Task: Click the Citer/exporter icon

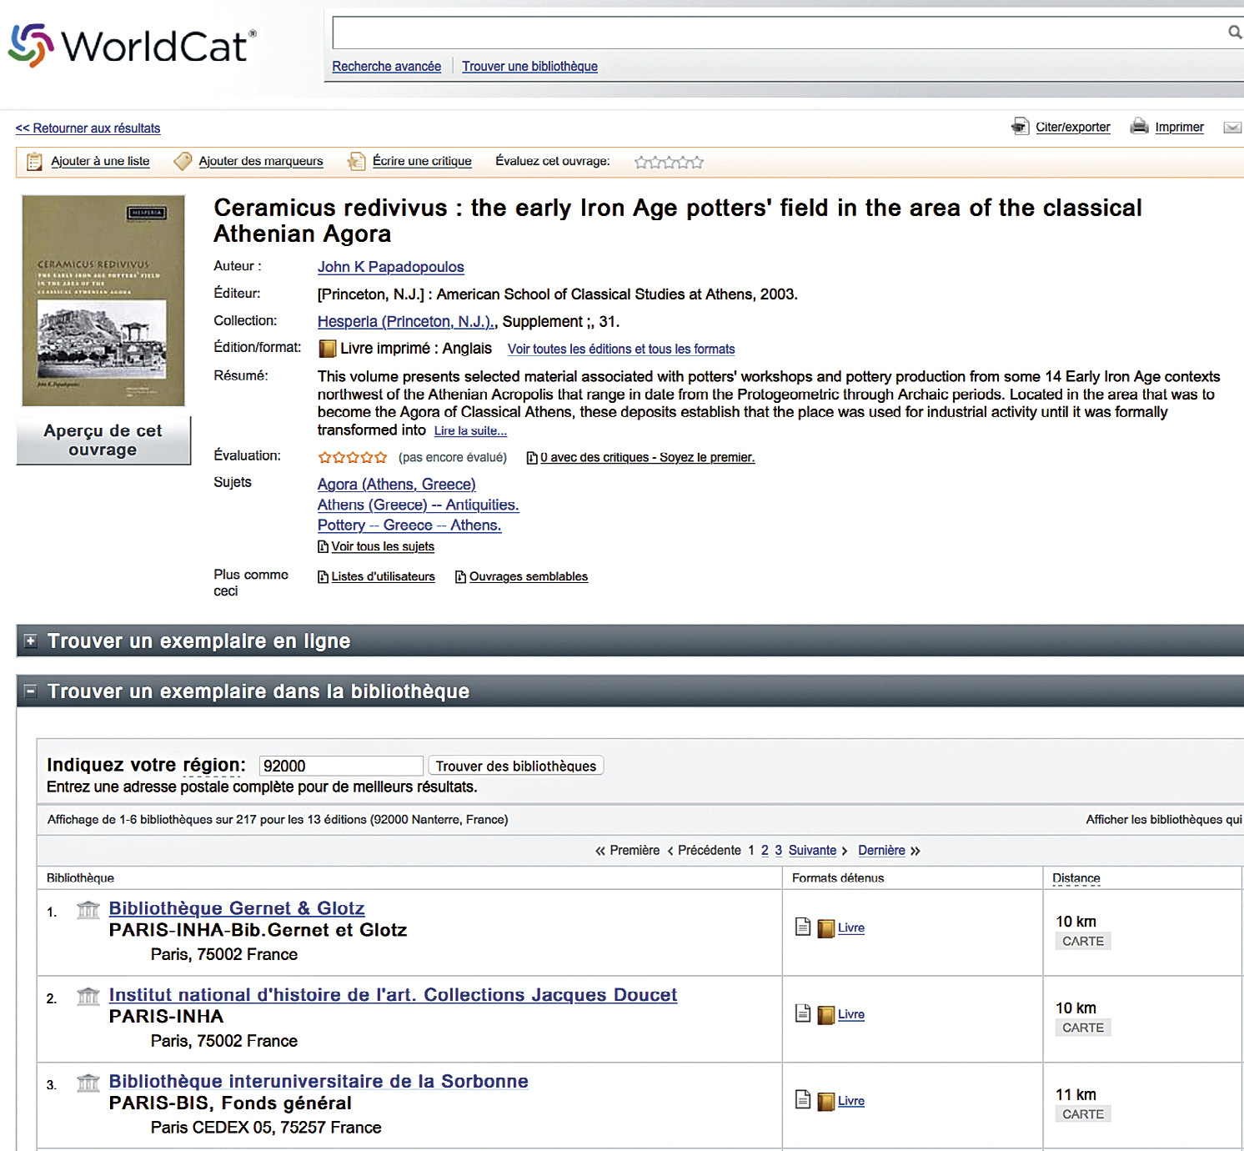Action: pos(1020,126)
